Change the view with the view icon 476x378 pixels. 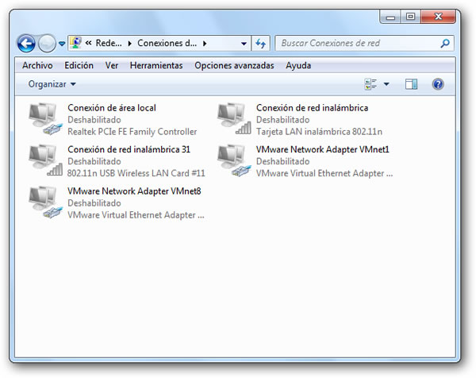pos(370,84)
